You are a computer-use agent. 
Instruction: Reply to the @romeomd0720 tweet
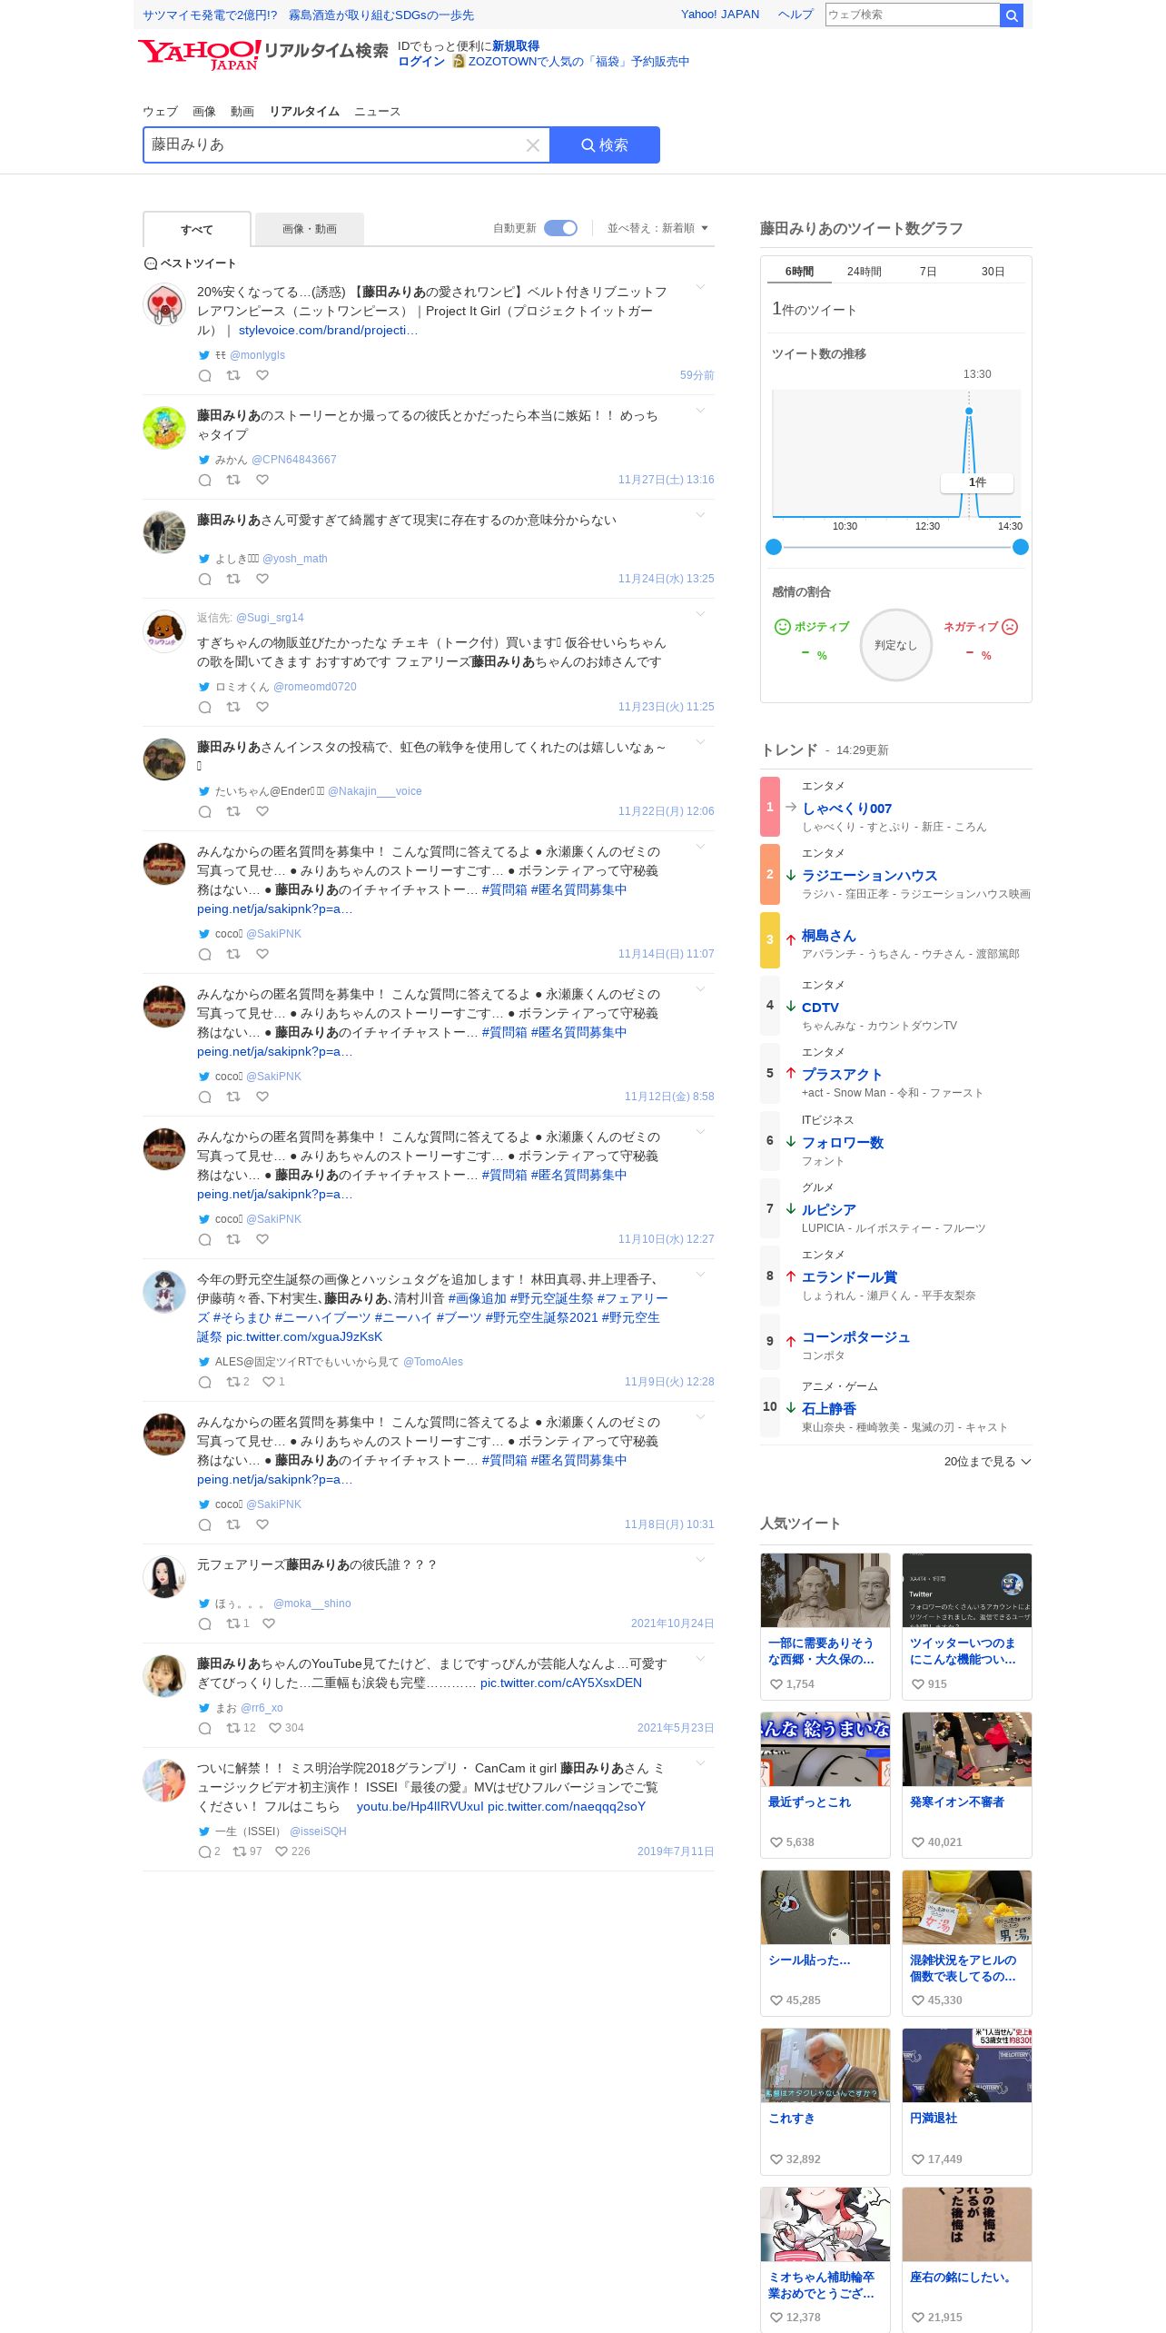[x=205, y=707]
